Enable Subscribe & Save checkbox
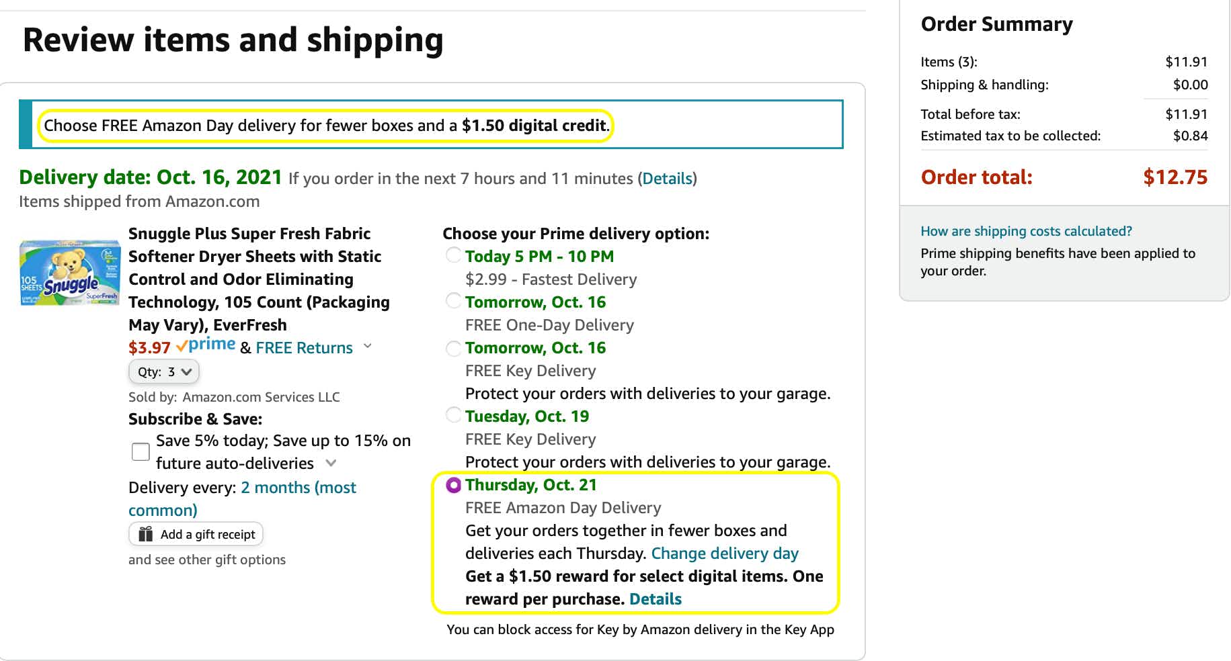Viewport: 1231px width, 661px height. pos(141,451)
